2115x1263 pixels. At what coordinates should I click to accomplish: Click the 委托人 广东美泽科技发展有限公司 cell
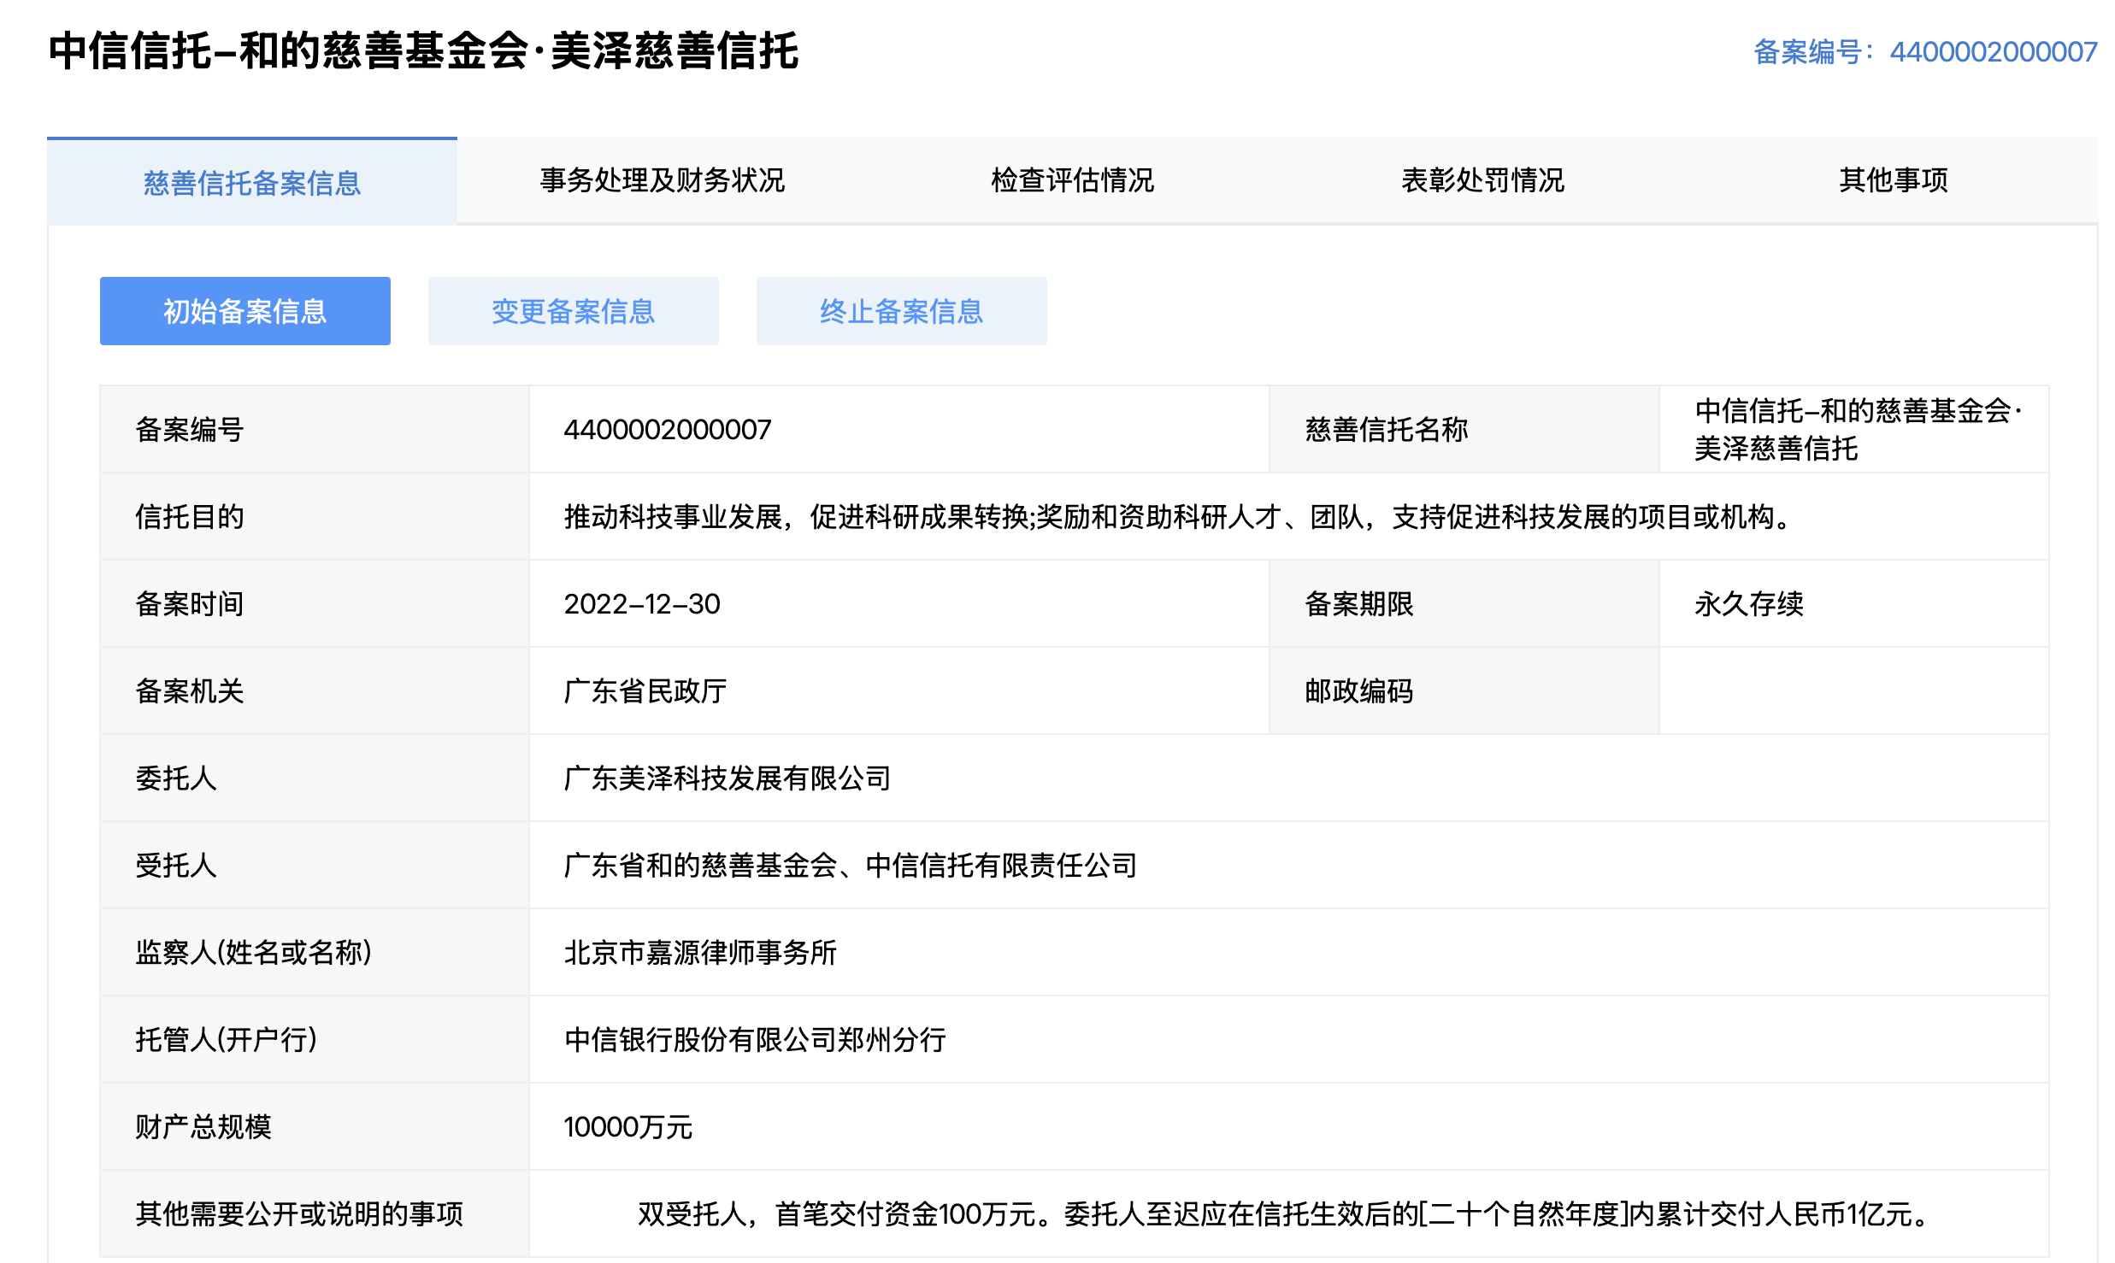pyautogui.click(x=726, y=778)
